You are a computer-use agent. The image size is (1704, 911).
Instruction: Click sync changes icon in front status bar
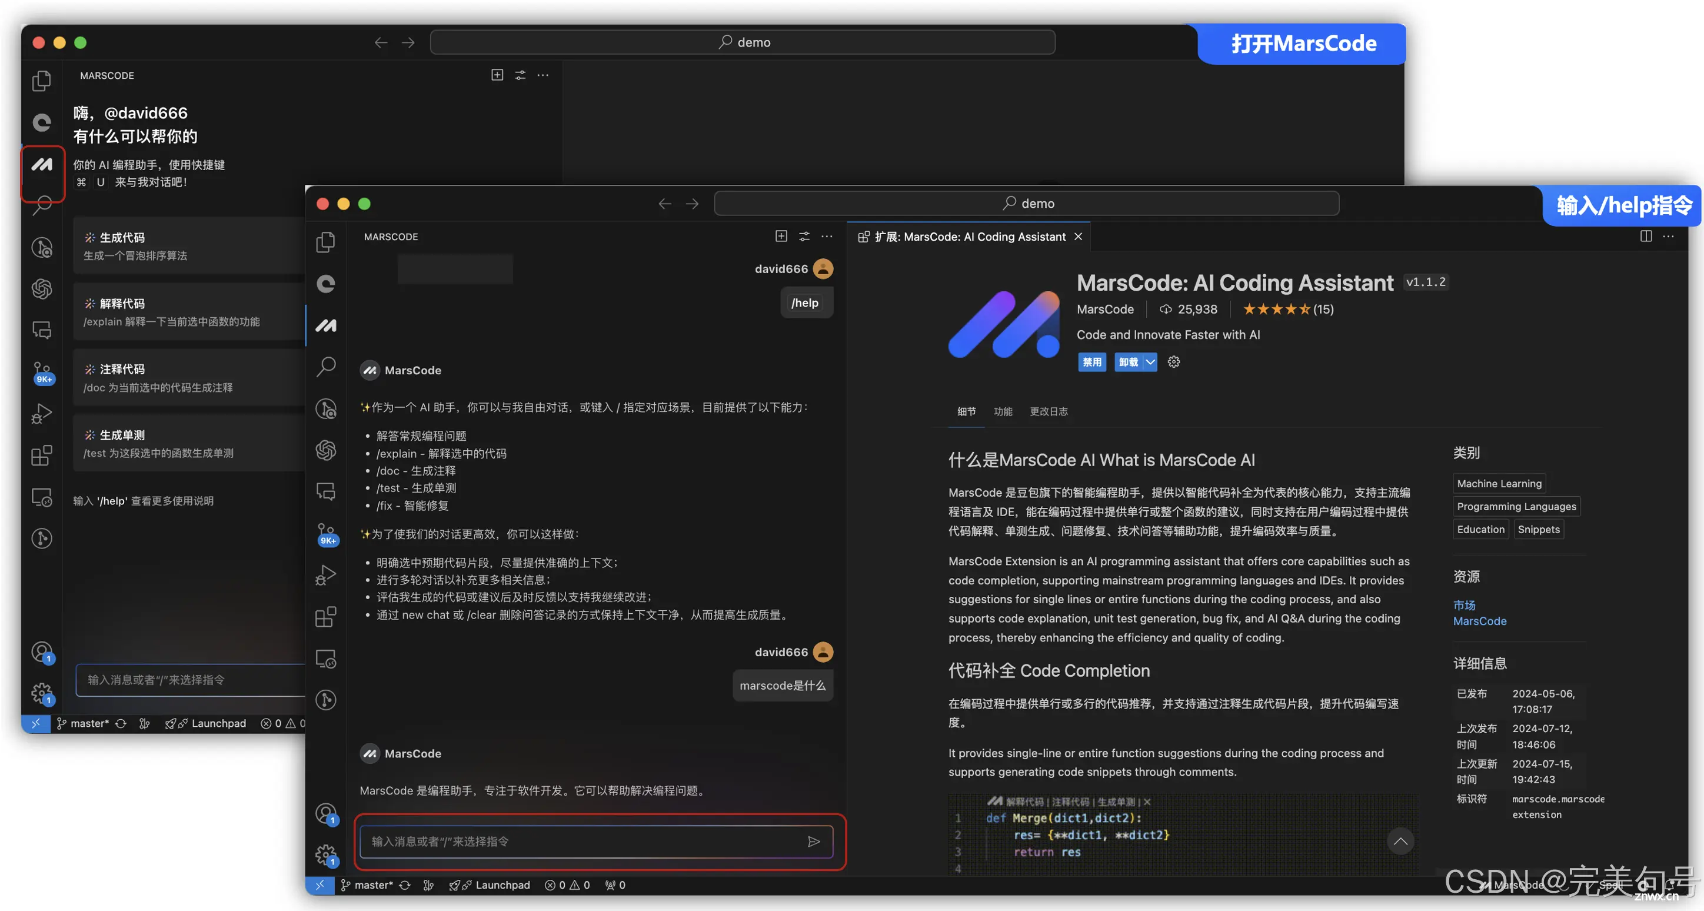pos(405,885)
